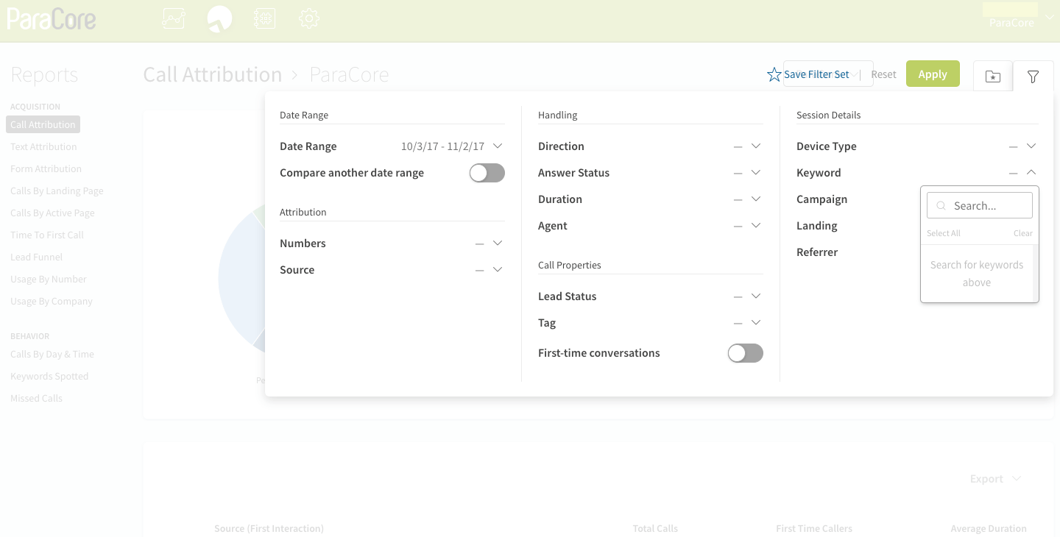Open Usage By Company report
This screenshot has height=537, width=1060.
tap(52, 301)
